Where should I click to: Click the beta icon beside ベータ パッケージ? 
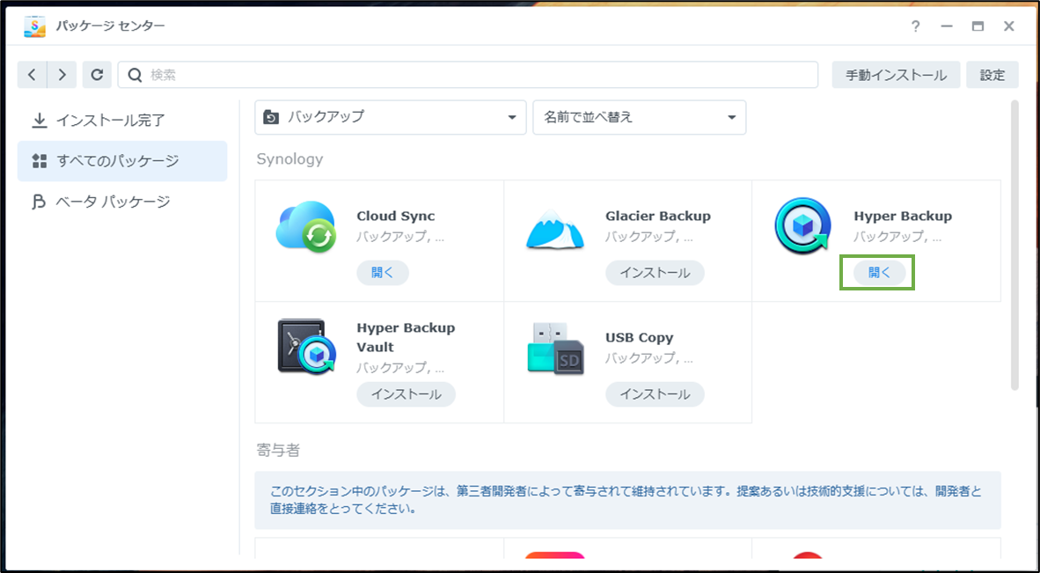click(39, 202)
